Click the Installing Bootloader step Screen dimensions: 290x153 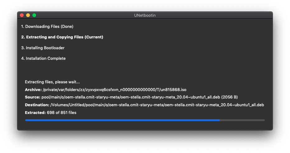point(43,48)
